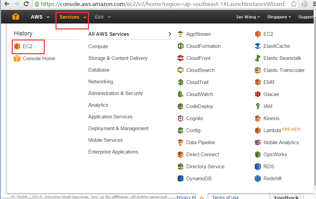Click the blue RDS icon
This screenshot has width=316, height=199.
point(258,167)
